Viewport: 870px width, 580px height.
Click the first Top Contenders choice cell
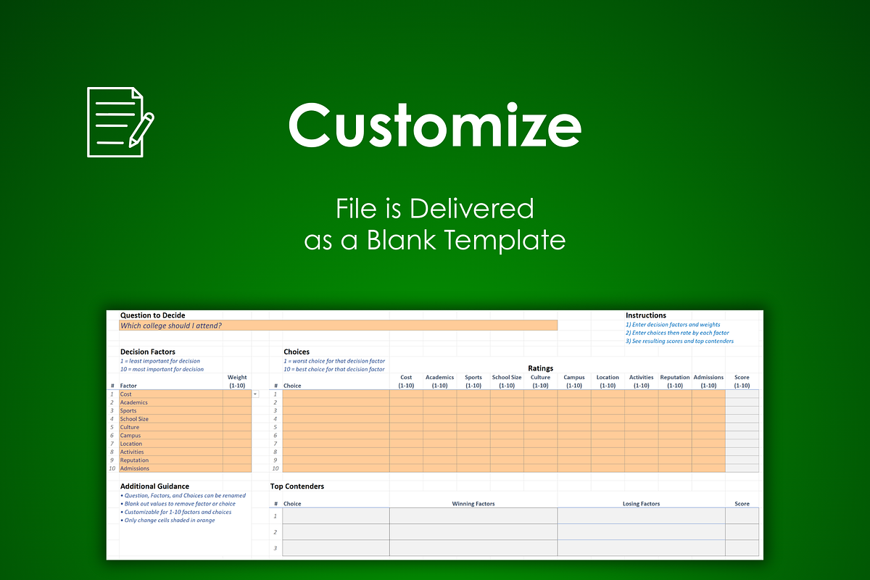[x=336, y=515]
